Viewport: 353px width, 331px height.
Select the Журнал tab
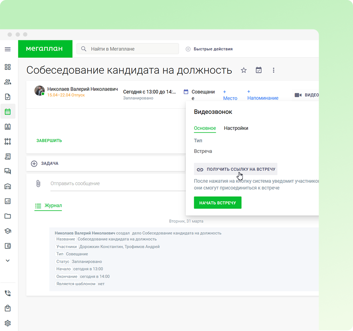click(x=48, y=206)
